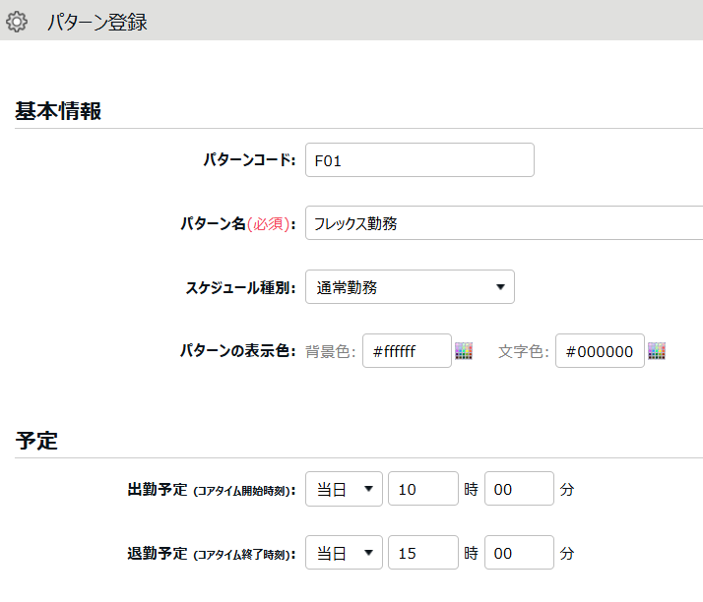This screenshot has height=602, width=703.
Task: Select the 出勤予定 hour field showing 10
Action: point(423,489)
